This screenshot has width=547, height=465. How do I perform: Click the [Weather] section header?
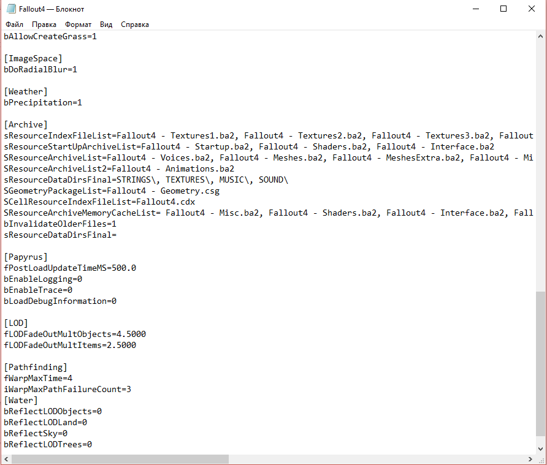tap(26, 92)
